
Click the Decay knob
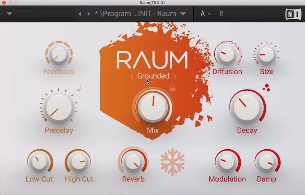(x=247, y=107)
